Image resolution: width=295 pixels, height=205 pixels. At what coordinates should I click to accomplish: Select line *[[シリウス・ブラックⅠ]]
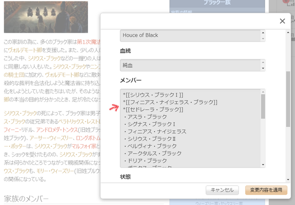click(153, 95)
